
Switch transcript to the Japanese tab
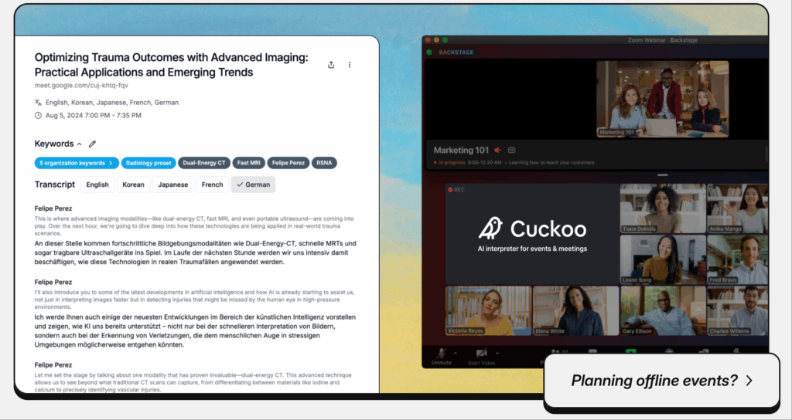click(172, 185)
